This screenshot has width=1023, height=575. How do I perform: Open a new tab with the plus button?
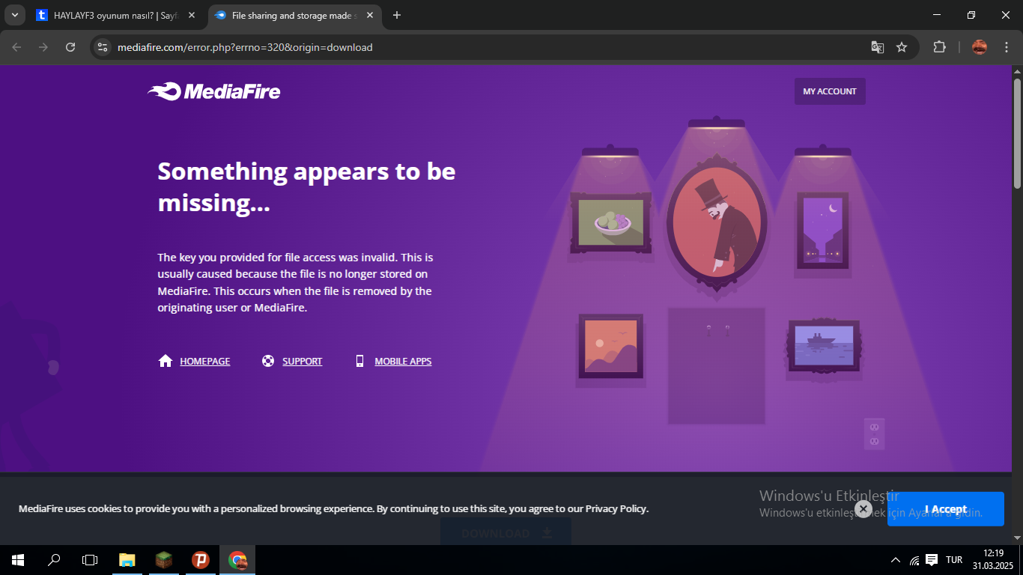coord(397,15)
